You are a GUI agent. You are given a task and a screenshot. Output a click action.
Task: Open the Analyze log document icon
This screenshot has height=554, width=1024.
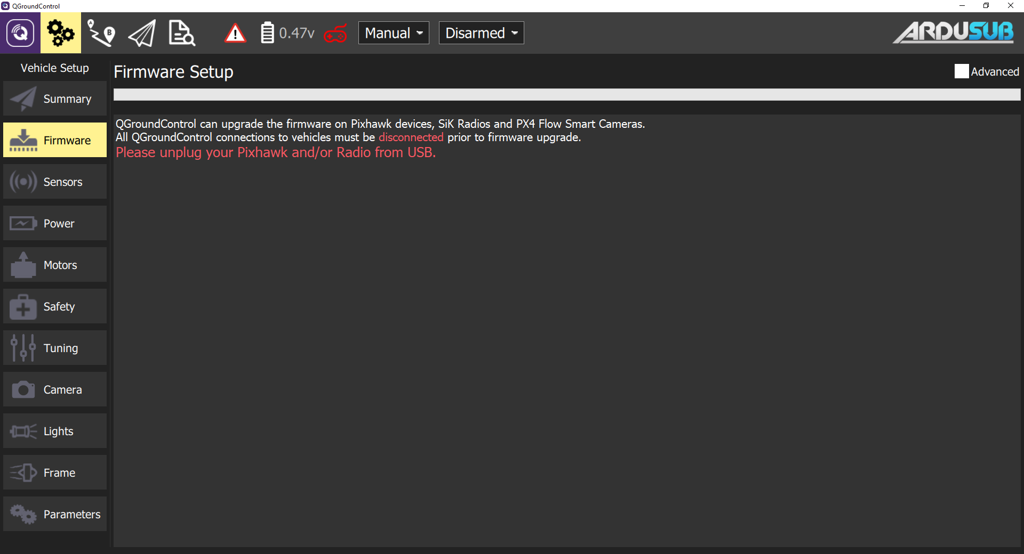(x=182, y=33)
